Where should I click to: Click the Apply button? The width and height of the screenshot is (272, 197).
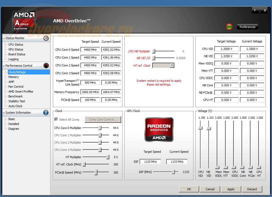231,189
